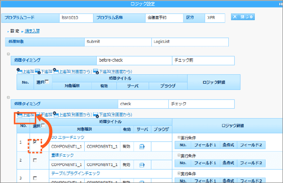
Task: Open the 重複チェック title link
Action: (x=62, y=155)
